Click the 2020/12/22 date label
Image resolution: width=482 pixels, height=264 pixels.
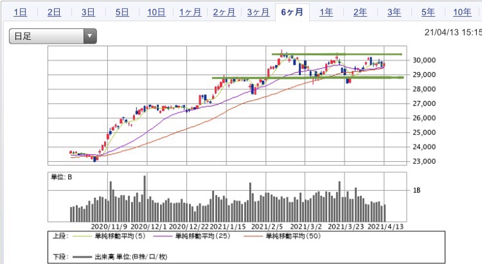[x=189, y=227]
